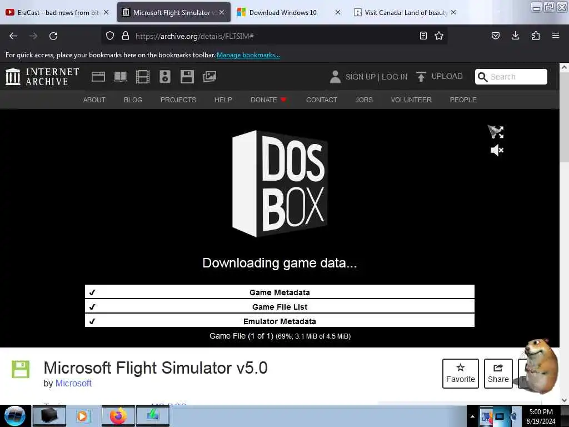
Task: Toggle emulator fullscreen mode
Action: (x=496, y=132)
